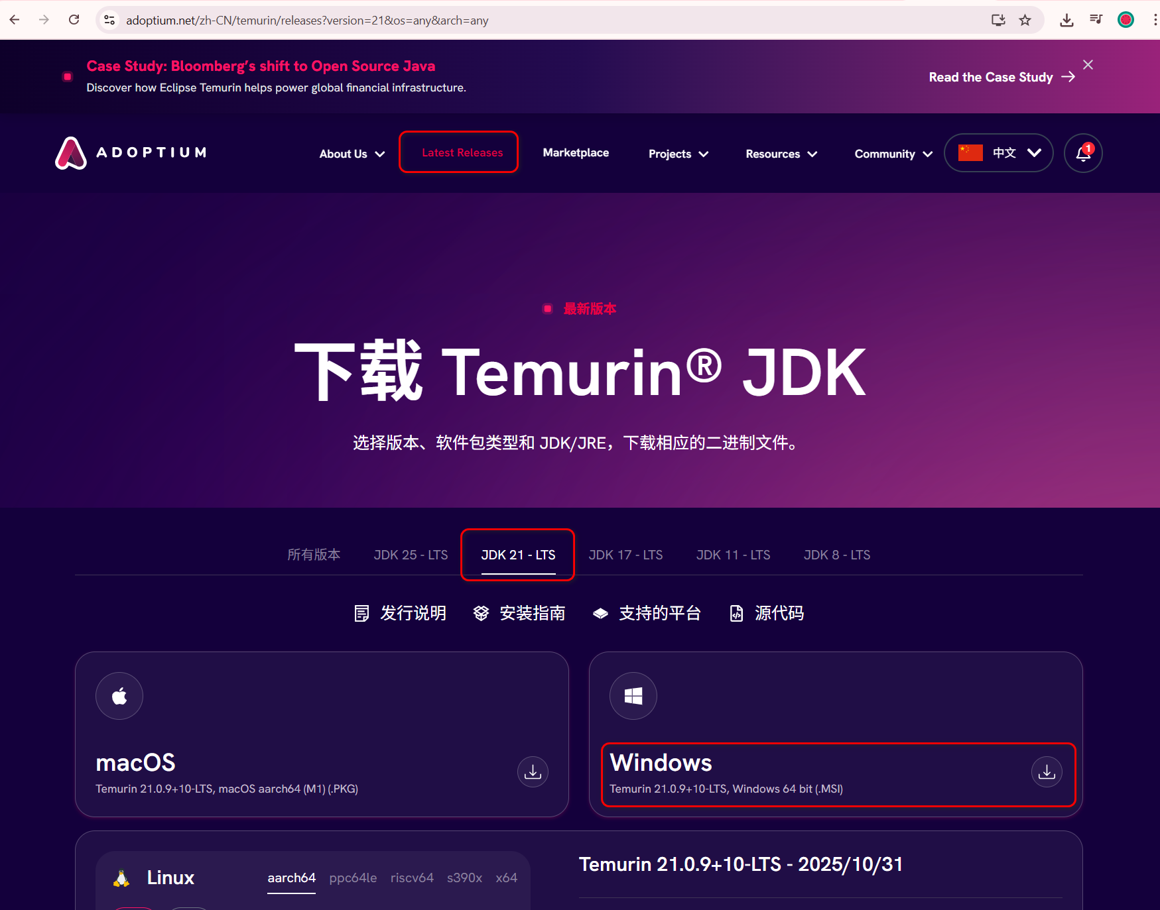Select the JDK 11 - LTS tab
The width and height of the screenshot is (1160, 910).
[x=733, y=555]
